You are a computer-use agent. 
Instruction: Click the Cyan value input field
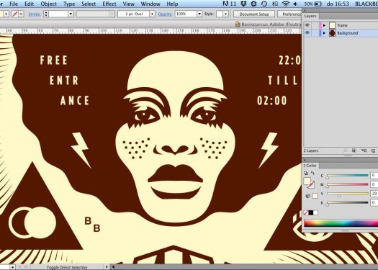pyautogui.click(x=374, y=175)
